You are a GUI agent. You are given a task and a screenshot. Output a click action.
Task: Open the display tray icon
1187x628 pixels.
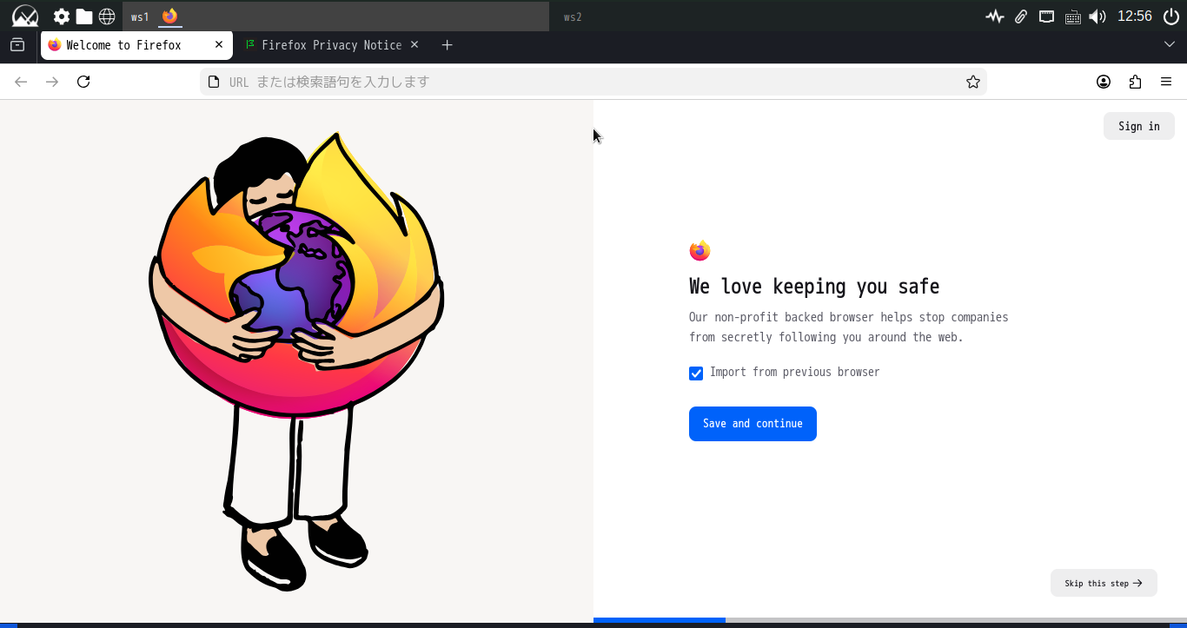1046,17
